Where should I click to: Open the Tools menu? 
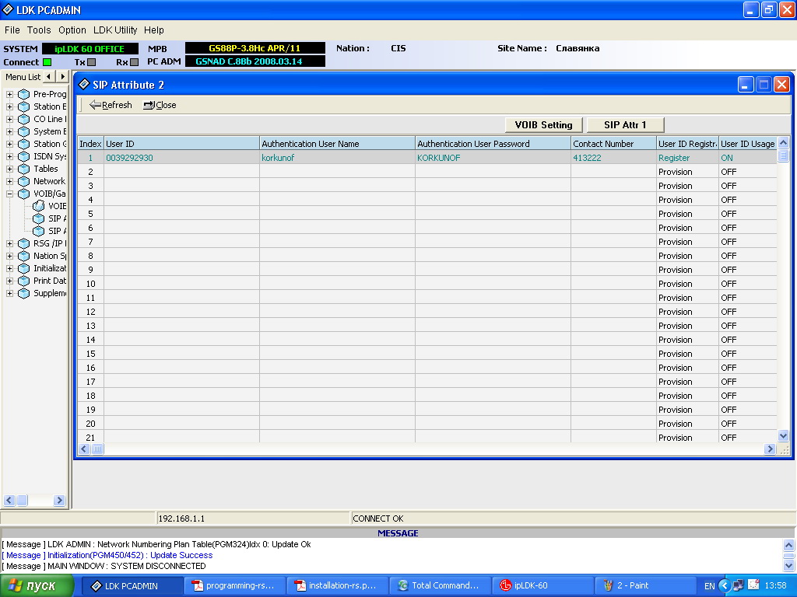coord(39,30)
